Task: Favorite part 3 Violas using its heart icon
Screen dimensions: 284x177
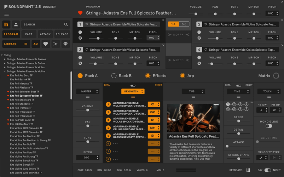Action: point(87,50)
